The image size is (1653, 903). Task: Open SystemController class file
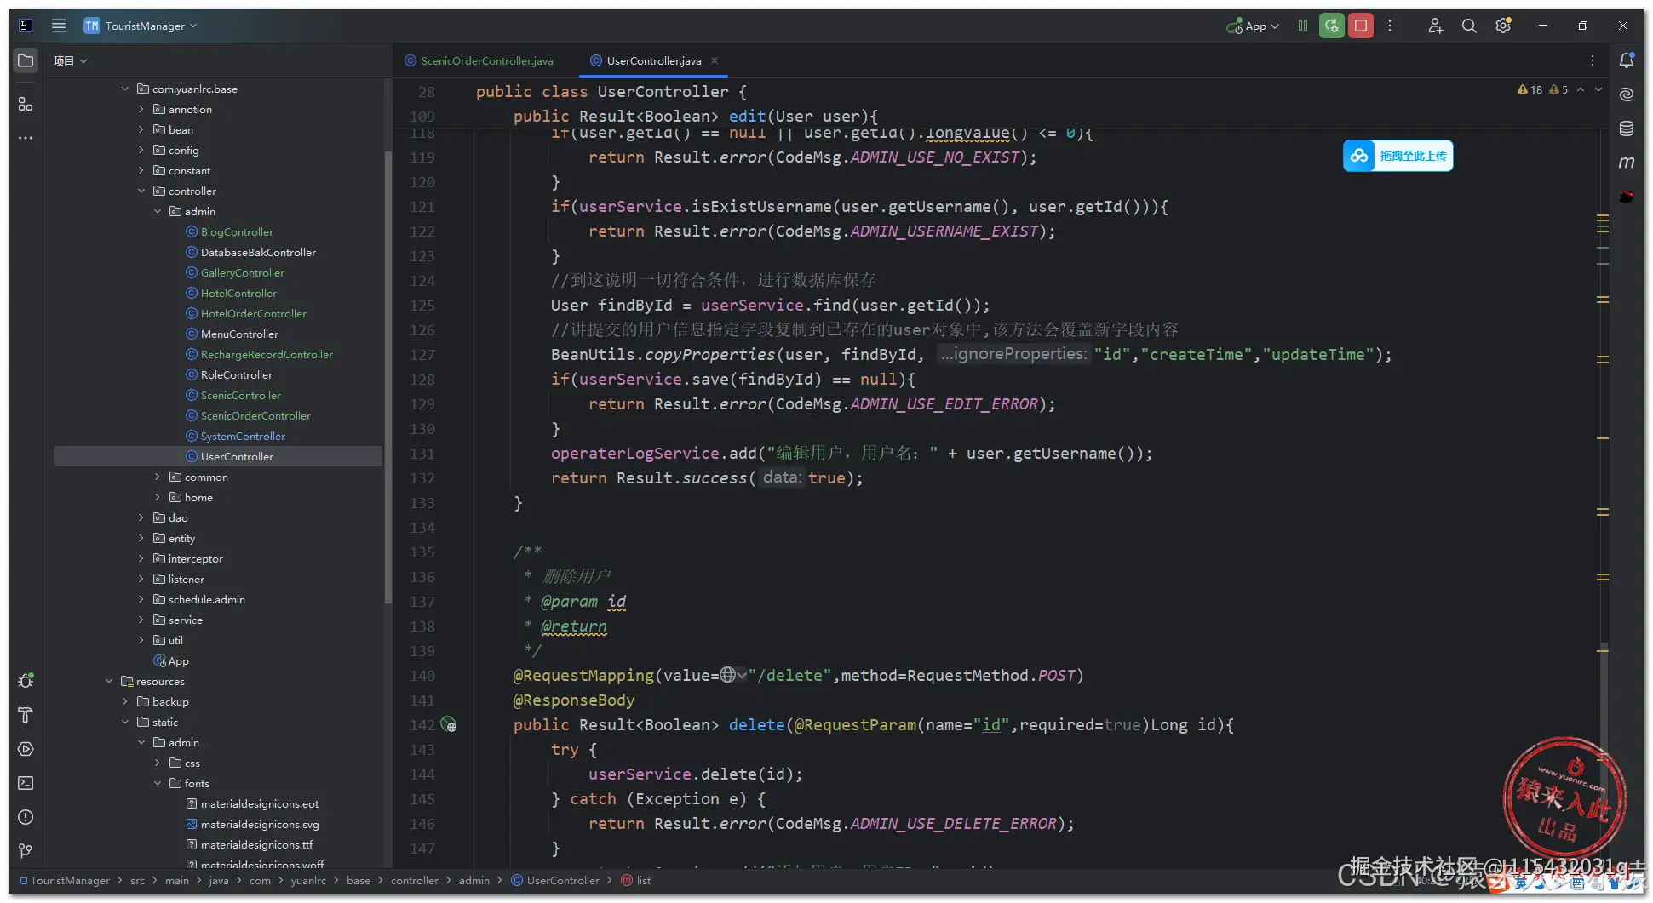coord(243,436)
